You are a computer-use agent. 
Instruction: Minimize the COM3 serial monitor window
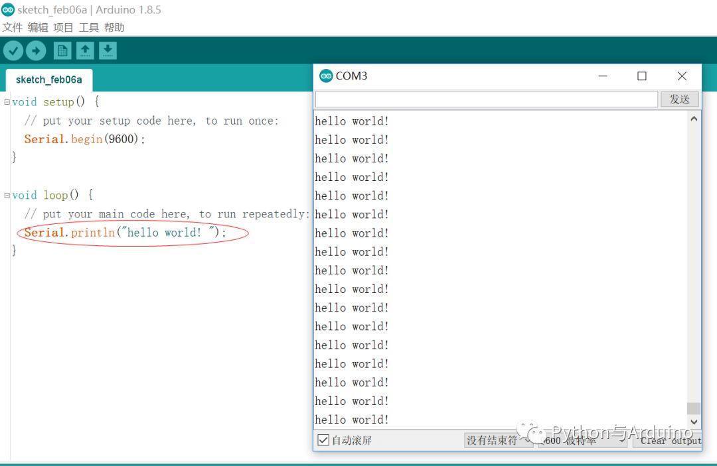click(603, 76)
